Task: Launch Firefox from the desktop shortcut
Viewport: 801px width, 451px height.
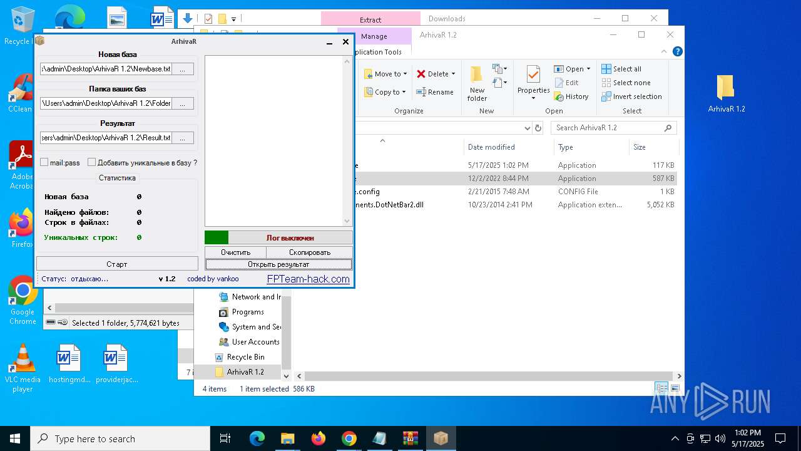Action: pos(21,227)
